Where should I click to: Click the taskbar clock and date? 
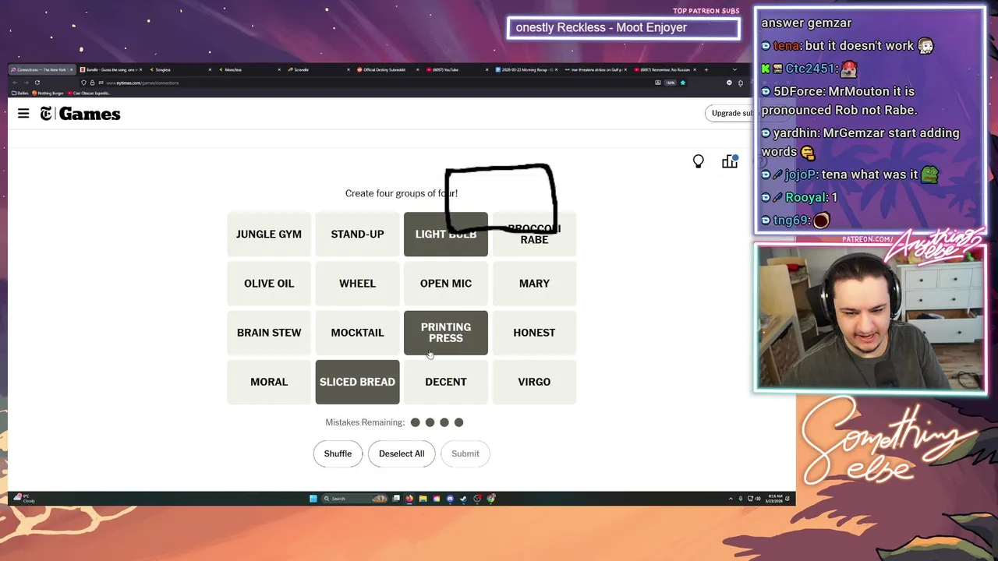tap(774, 499)
